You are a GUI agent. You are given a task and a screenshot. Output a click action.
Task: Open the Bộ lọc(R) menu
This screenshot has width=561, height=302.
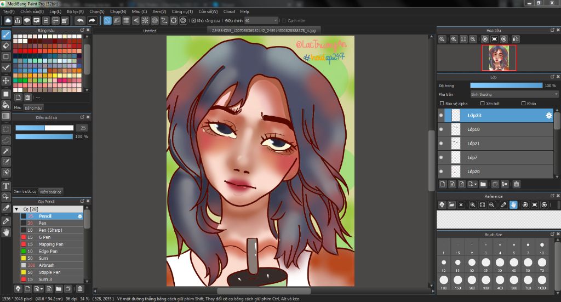[75, 12]
